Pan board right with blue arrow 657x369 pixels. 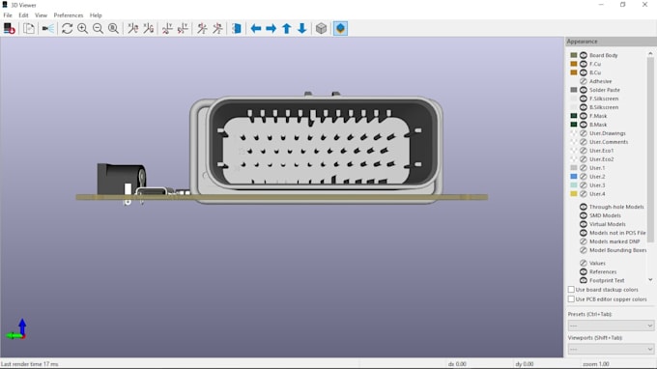(x=271, y=28)
